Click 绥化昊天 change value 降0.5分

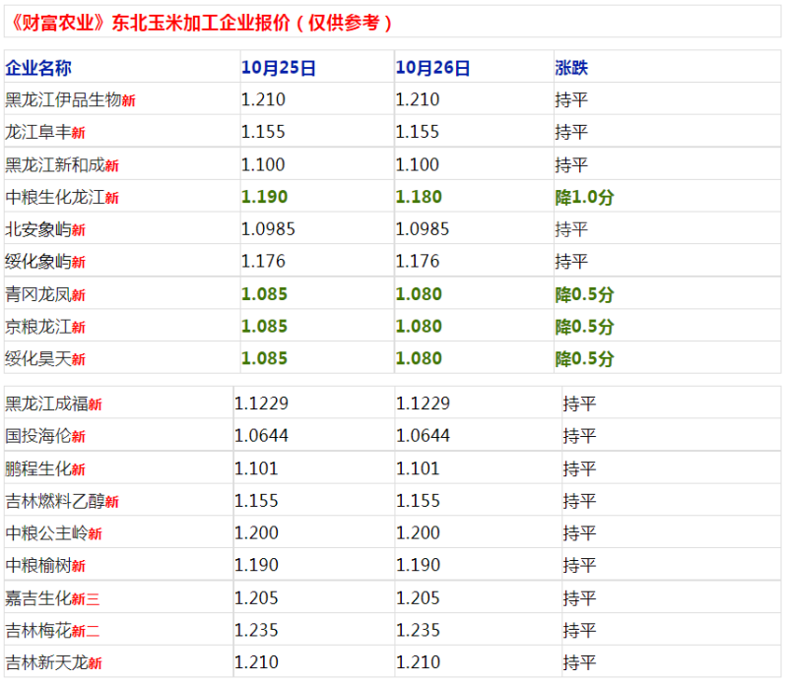click(584, 358)
